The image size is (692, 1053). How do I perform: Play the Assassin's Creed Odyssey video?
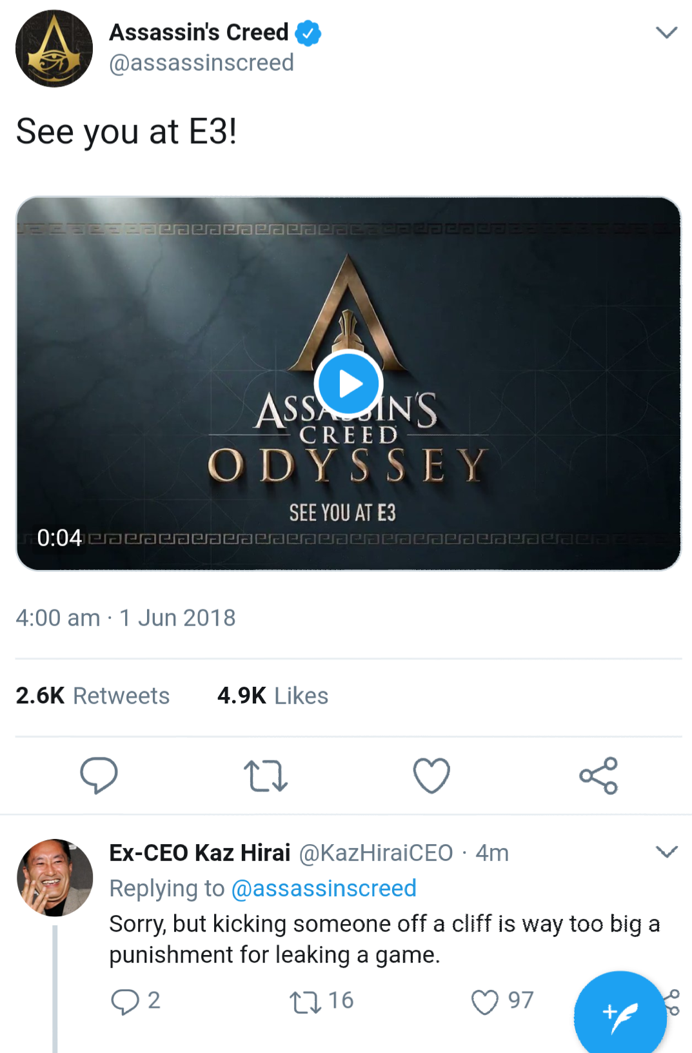tap(348, 384)
